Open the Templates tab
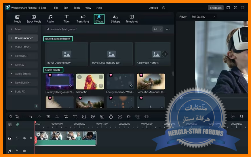251x157 pixels. [x=132, y=19]
